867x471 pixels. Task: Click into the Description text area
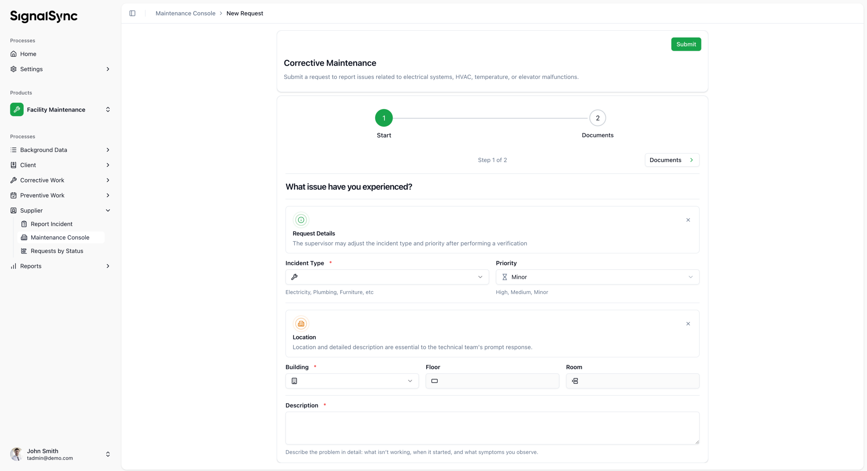[x=492, y=428]
